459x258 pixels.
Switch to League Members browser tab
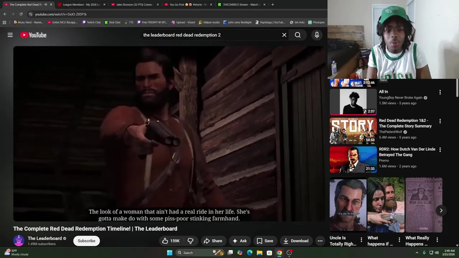coord(81,5)
